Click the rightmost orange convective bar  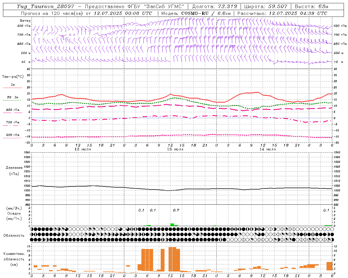pyautogui.click(x=330, y=266)
